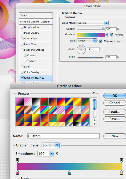The width and height of the screenshot is (126, 179).
Task: Select Blending Options: Custom entry
Action: [x=36, y=22]
